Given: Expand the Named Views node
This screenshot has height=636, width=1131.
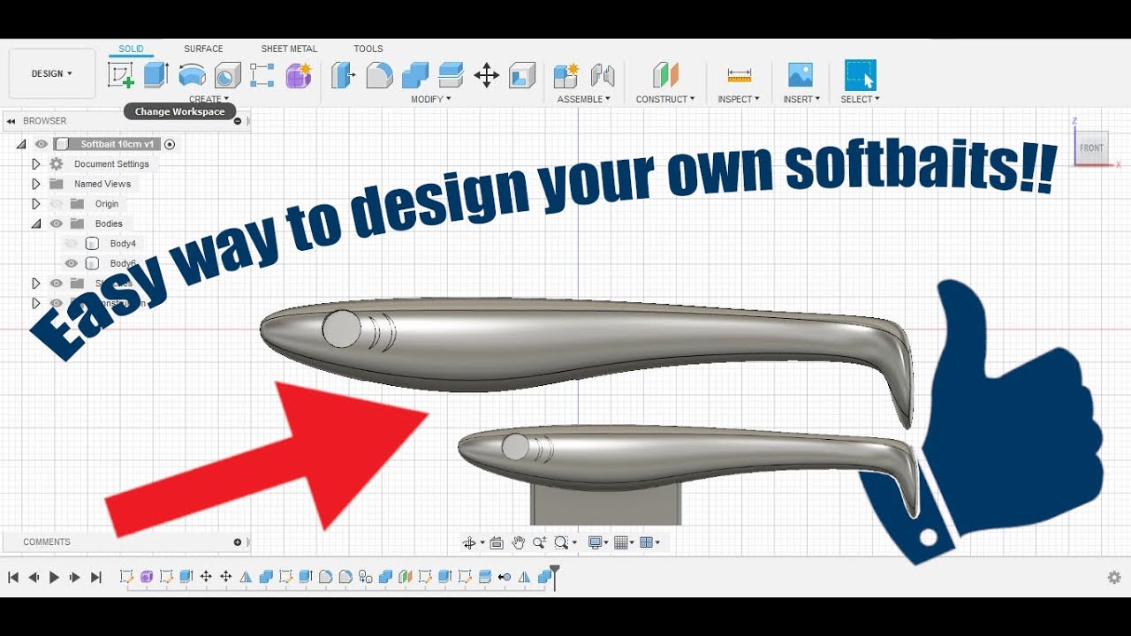Looking at the screenshot, I should 36,184.
